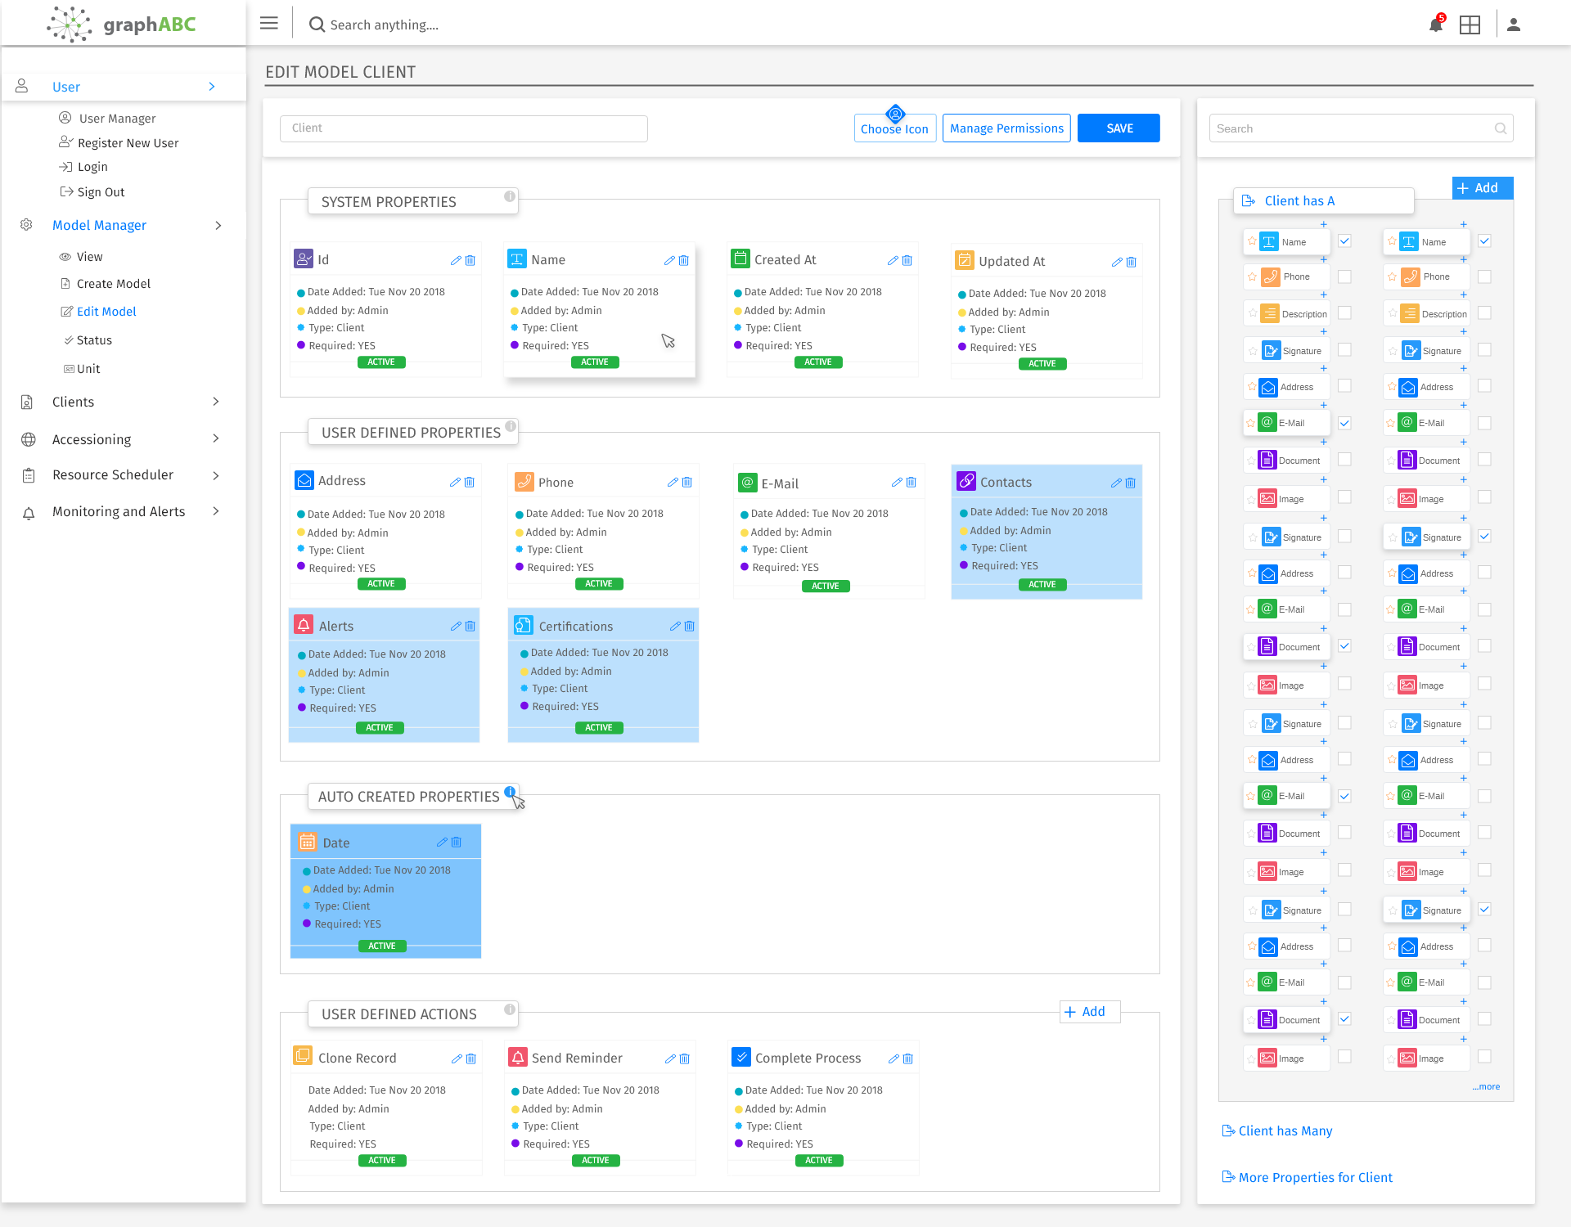Screen dimensions: 1571x1227
Task: Expand Monitoring and Alerts chevron
Action: 216,511
